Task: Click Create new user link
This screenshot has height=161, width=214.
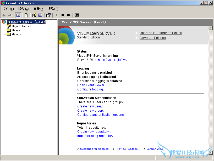Action: tap(90, 106)
